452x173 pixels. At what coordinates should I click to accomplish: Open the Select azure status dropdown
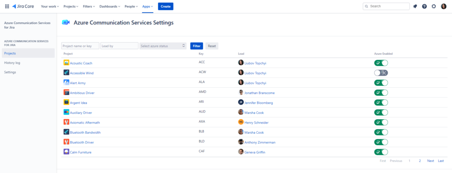point(163,46)
